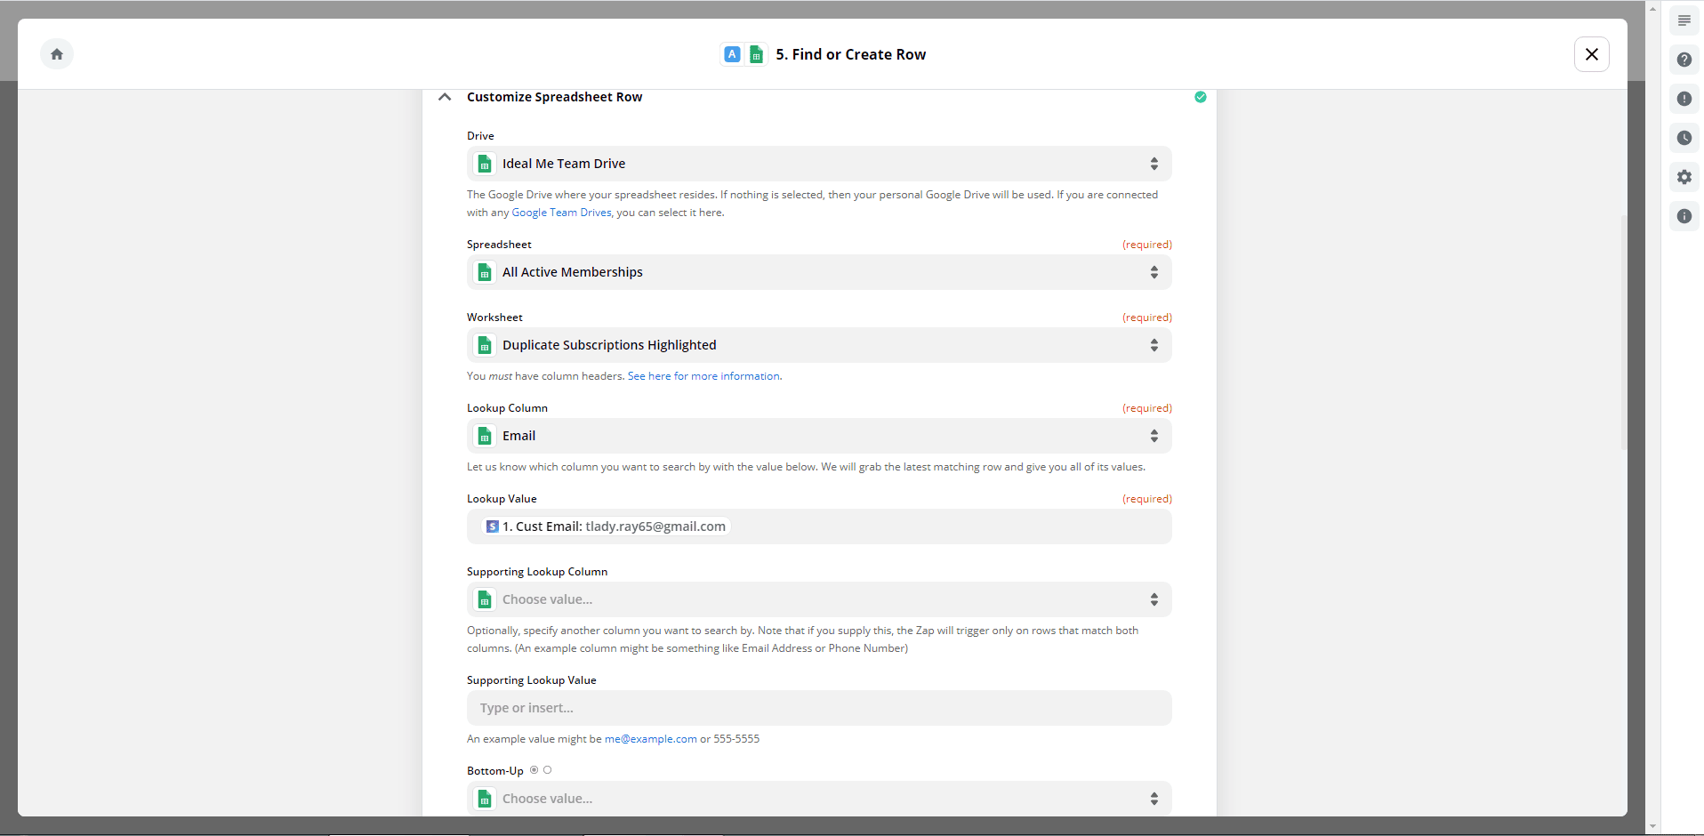Click the sheet icon in Supporting Lookup Column field

pyautogui.click(x=485, y=599)
